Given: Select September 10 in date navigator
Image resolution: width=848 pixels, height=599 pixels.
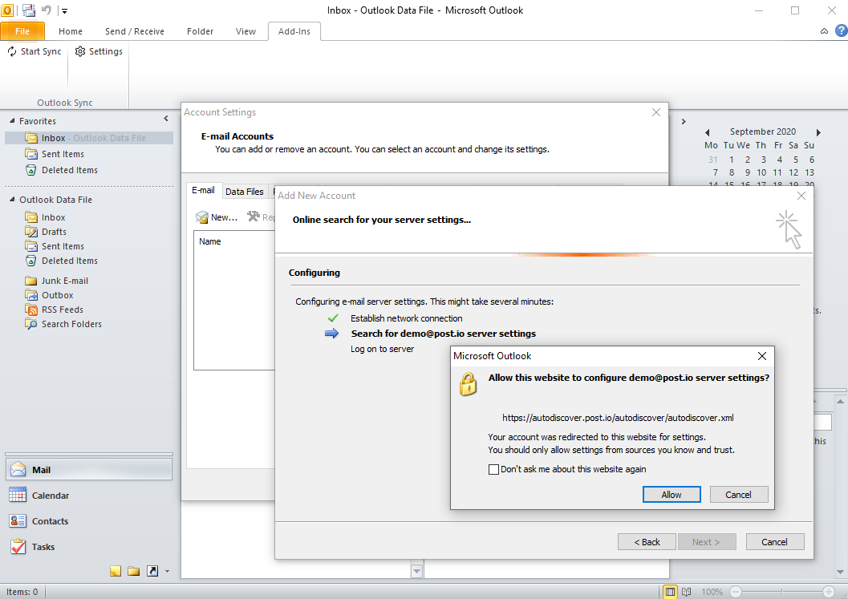Looking at the screenshot, I should [x=761, y=172].
